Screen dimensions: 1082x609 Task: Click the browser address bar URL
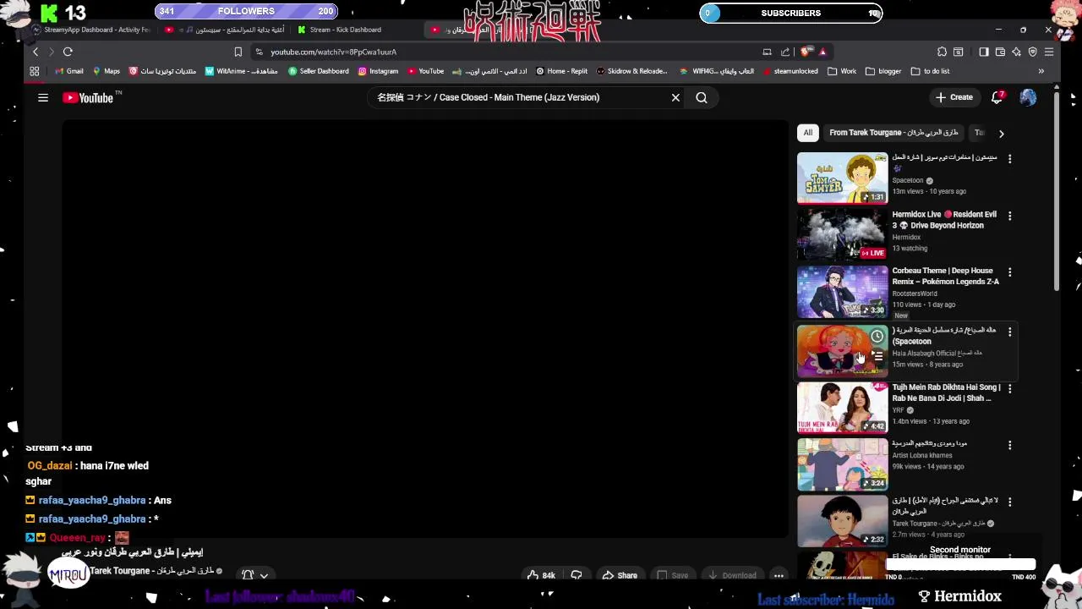pyautogui.click(x=333, y=52)
